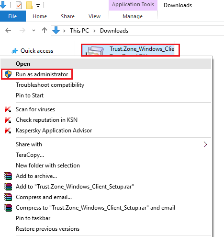Click the Back navigation arrow
Viewport: 224px width, 237px height.
(x=8, y=30)
